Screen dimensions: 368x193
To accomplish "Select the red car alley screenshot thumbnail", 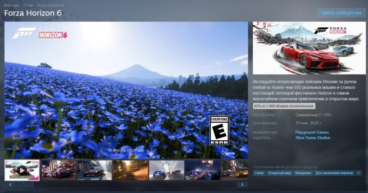I will click(95, 170).
